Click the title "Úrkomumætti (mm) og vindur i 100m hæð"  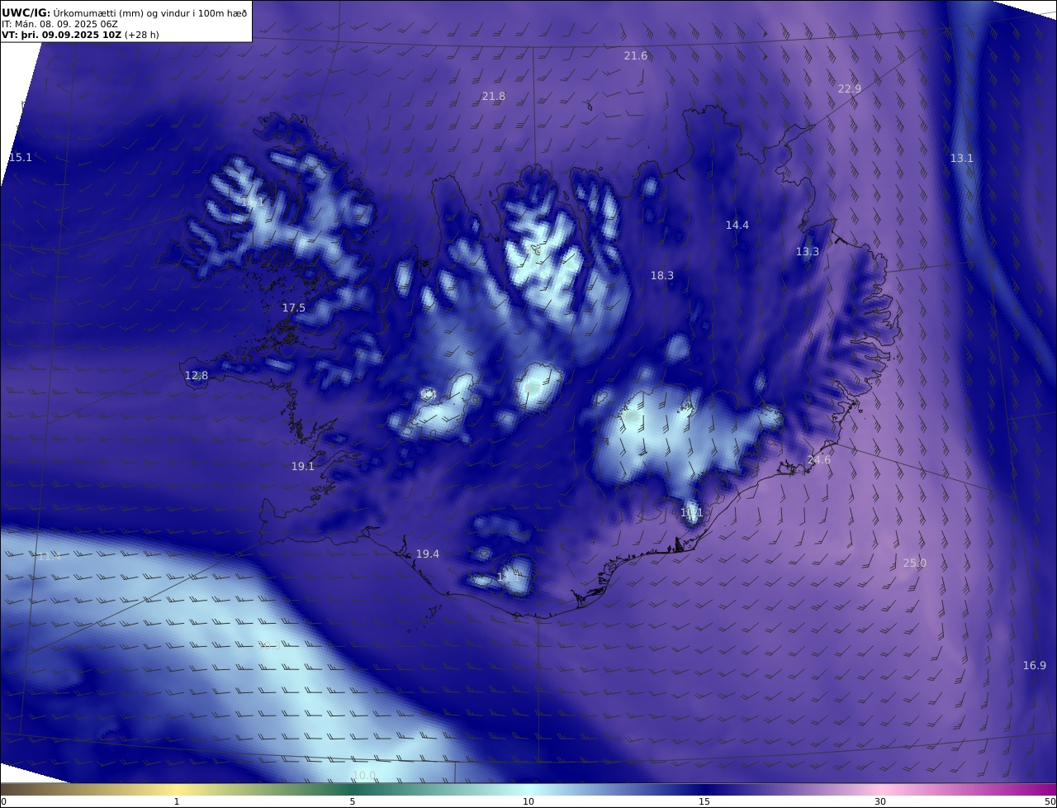150,12
